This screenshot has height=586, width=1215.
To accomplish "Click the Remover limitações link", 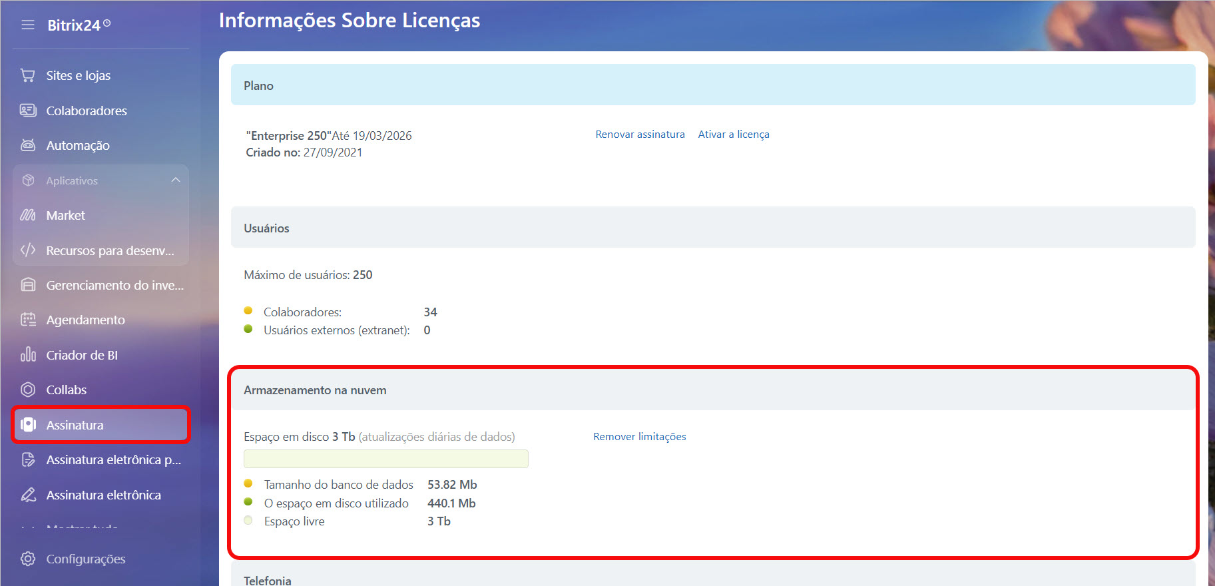I will pos(639,437).
